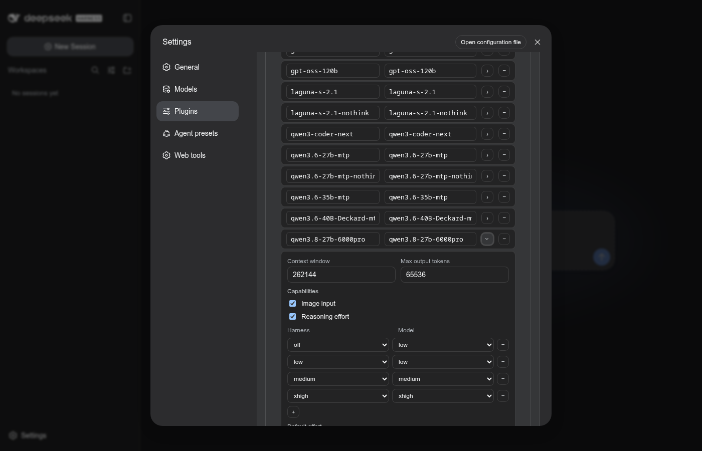Remove the xhigh effort mapping row
The width and height of the screenshot is (702, 451).
503,396
